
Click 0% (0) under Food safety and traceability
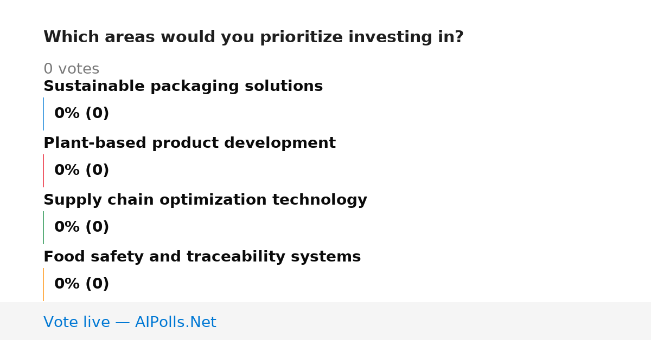pos(81,284)
